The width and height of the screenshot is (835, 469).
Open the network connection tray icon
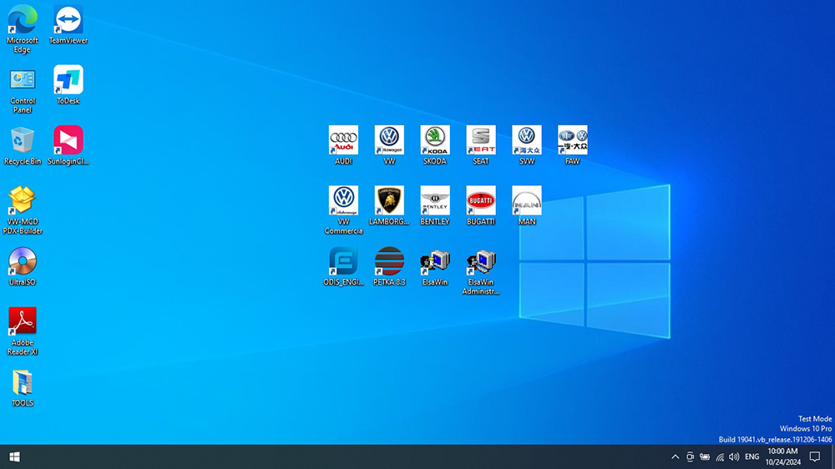pyautogui.click(x=720, y=456)
